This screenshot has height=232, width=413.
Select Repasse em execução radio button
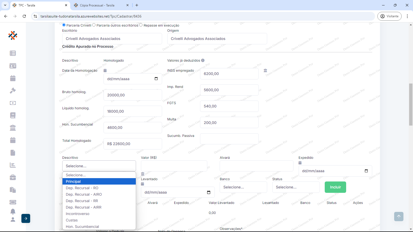tap(141, 25)
